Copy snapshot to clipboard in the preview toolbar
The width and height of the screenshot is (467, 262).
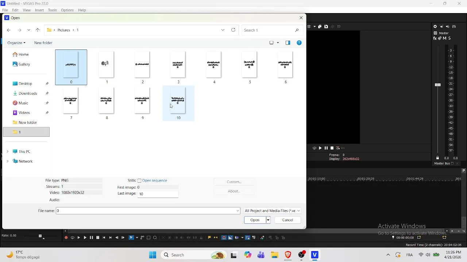click(320, 27)
